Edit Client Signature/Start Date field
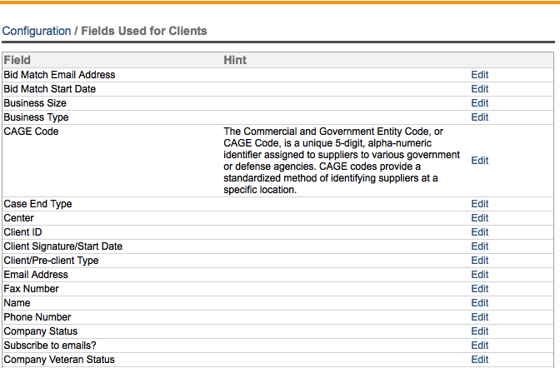Screen dimensions: 560x368 coord(479,246)
